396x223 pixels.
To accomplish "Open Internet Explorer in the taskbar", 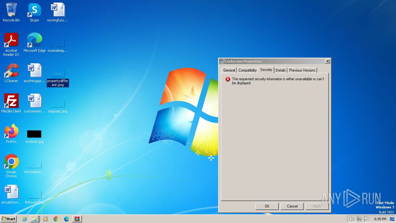I will click(x=24, y=219).
